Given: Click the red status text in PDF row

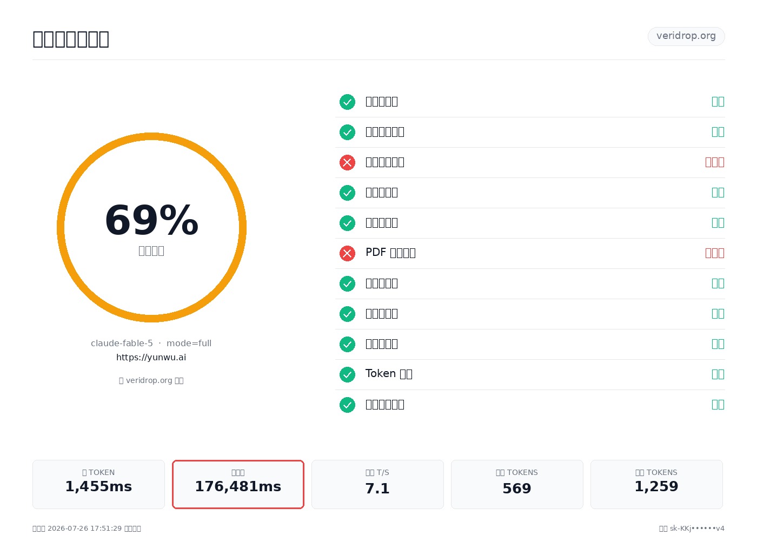Looking at the screenshot, I should pos(715,253).
